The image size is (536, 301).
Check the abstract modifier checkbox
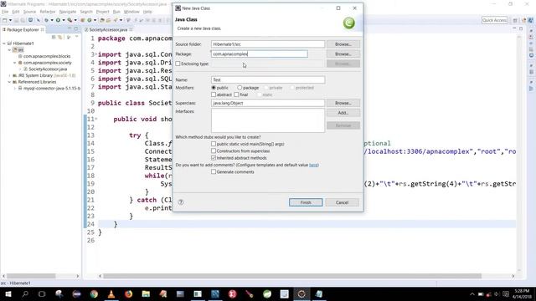click(214, 94)
